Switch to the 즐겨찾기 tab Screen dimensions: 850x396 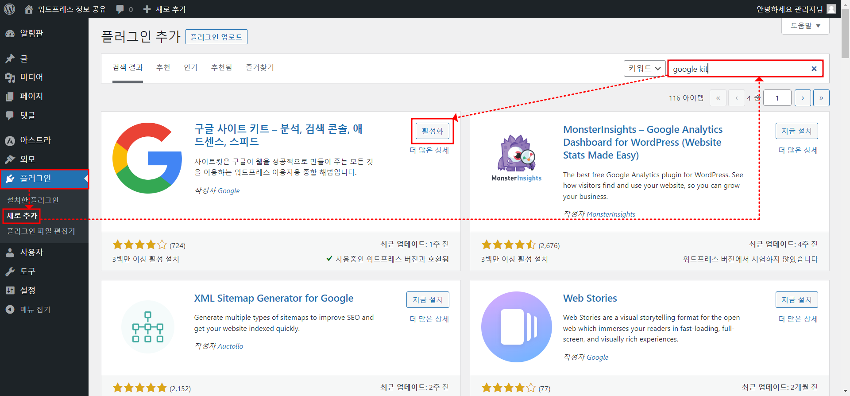tap(260, 67)
